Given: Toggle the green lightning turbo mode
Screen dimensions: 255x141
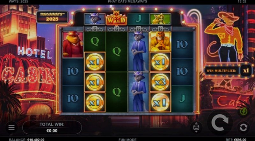Looking at the screenshot, I should coord(244,111).
